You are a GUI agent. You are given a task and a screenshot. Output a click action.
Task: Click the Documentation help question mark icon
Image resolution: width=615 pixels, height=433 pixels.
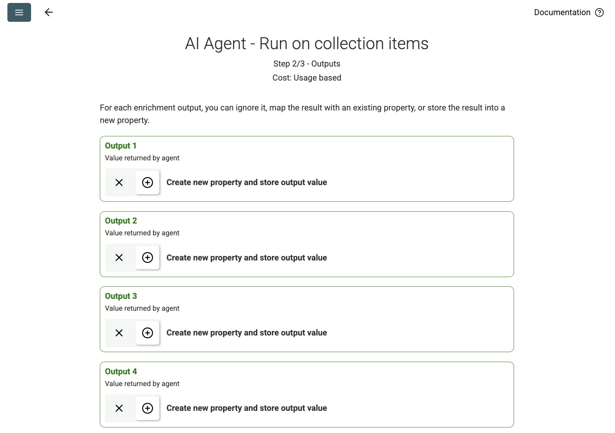[599, 13]
